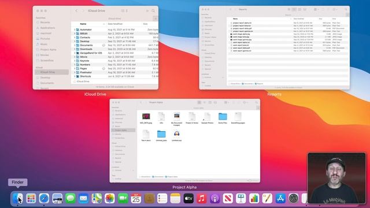Expand the BBEdit folder row
The height and width of the screenshot is (208, 370).
click(75, 34)
